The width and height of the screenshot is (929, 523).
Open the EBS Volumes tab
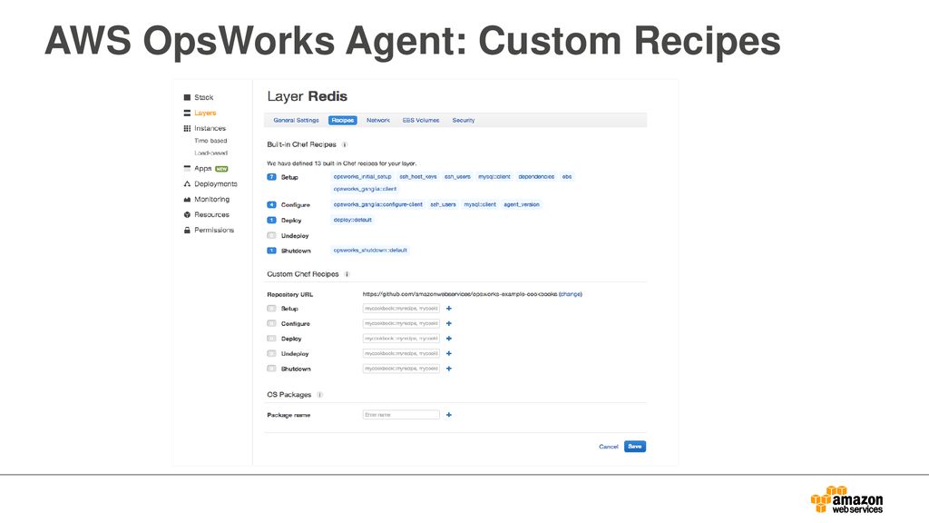click(421, 121)
